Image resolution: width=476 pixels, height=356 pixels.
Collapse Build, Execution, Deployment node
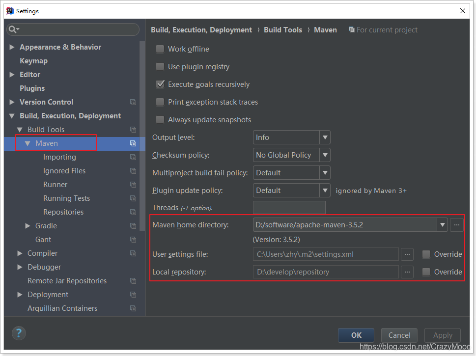coord(12,116)
